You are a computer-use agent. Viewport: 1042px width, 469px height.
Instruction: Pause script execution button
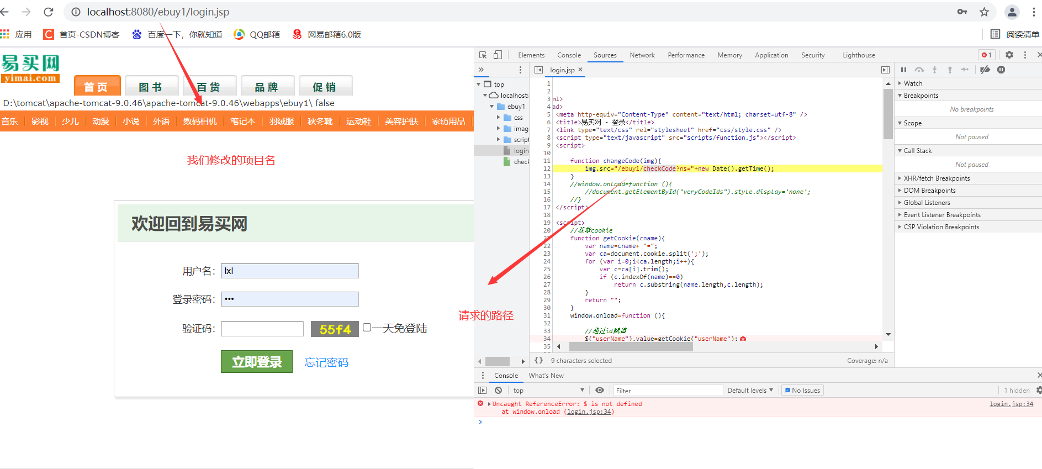coord(903,70)
